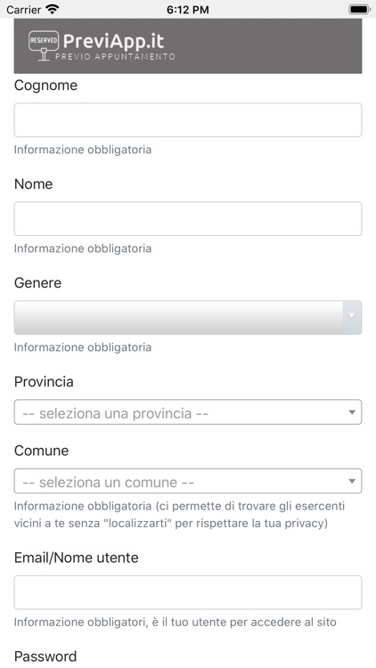Screen dimensions: 376x668
Task: Tap the Wi-Fi icon in status bar
Action: (x=53, y=9)
